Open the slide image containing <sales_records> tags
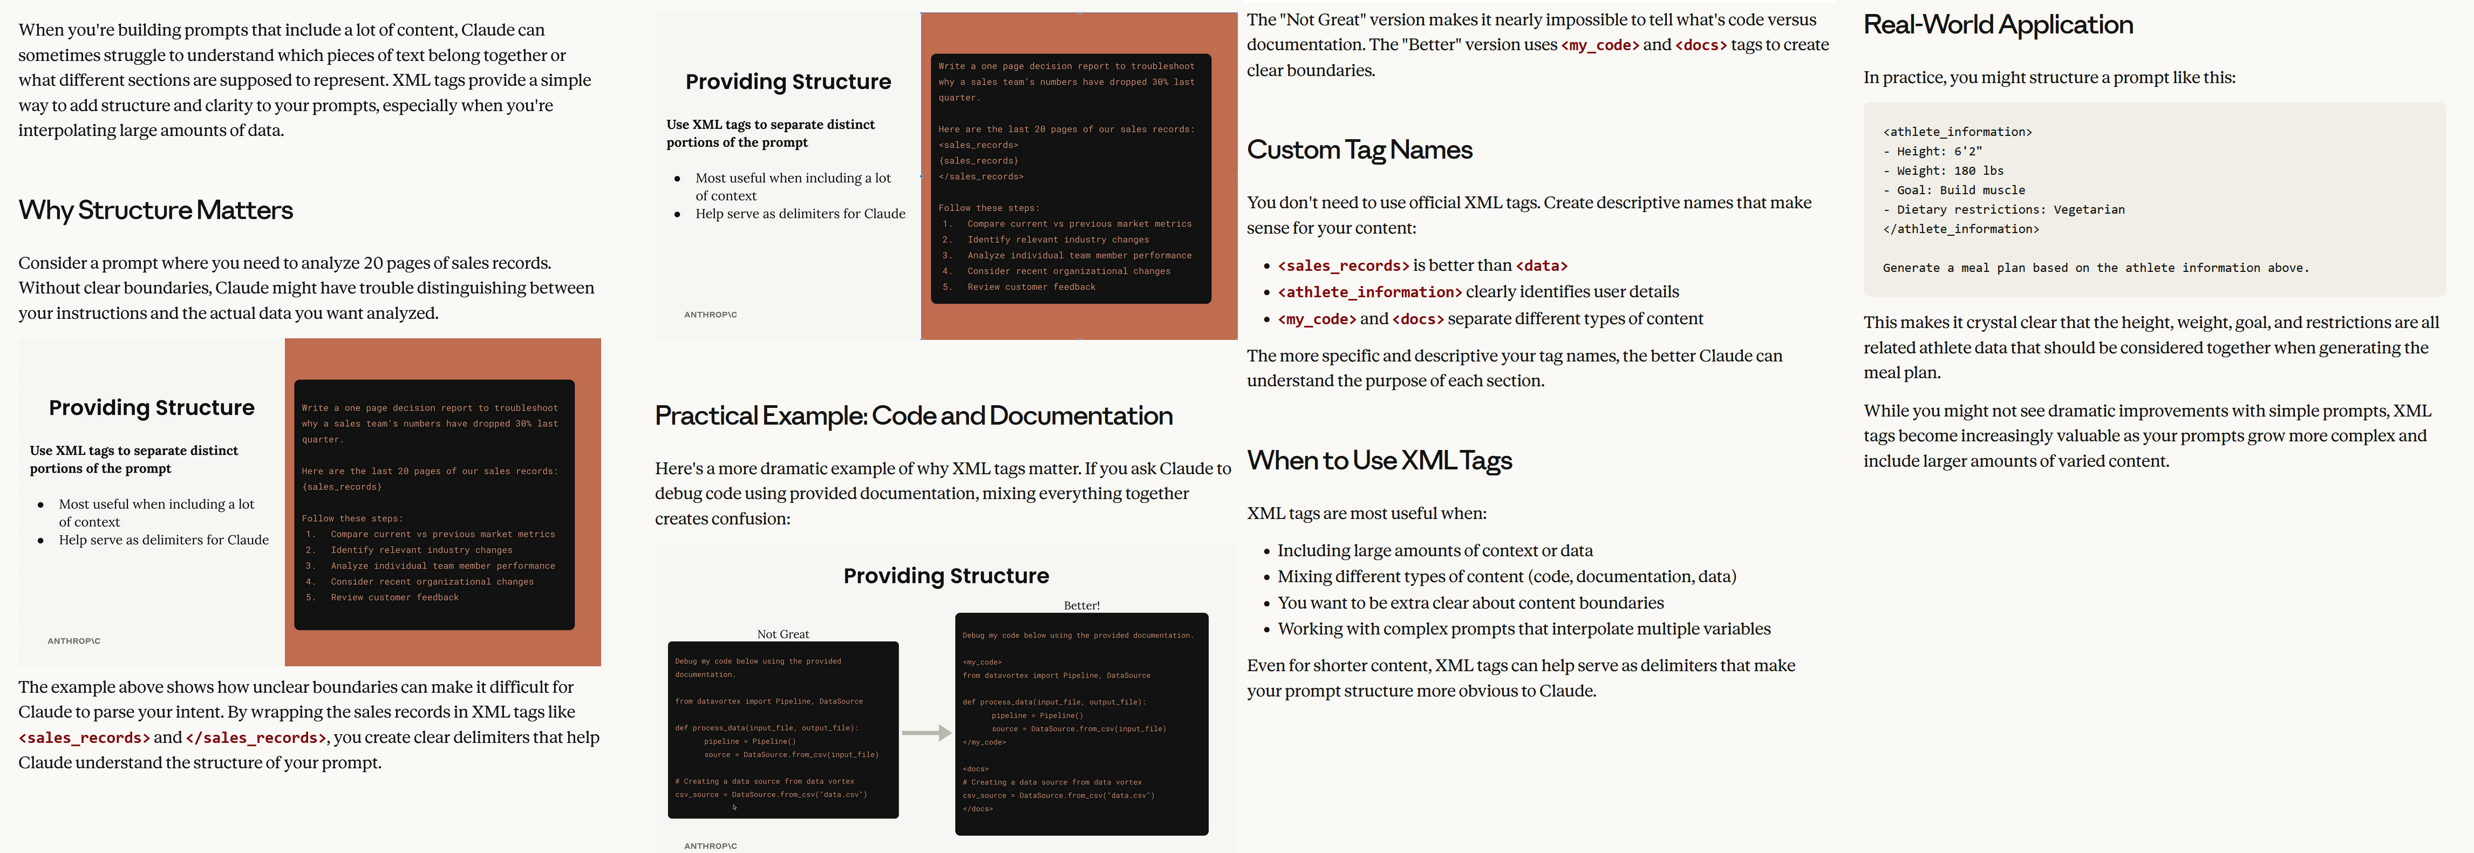This screenshot has height=853, width=2474. pos(946,176)
